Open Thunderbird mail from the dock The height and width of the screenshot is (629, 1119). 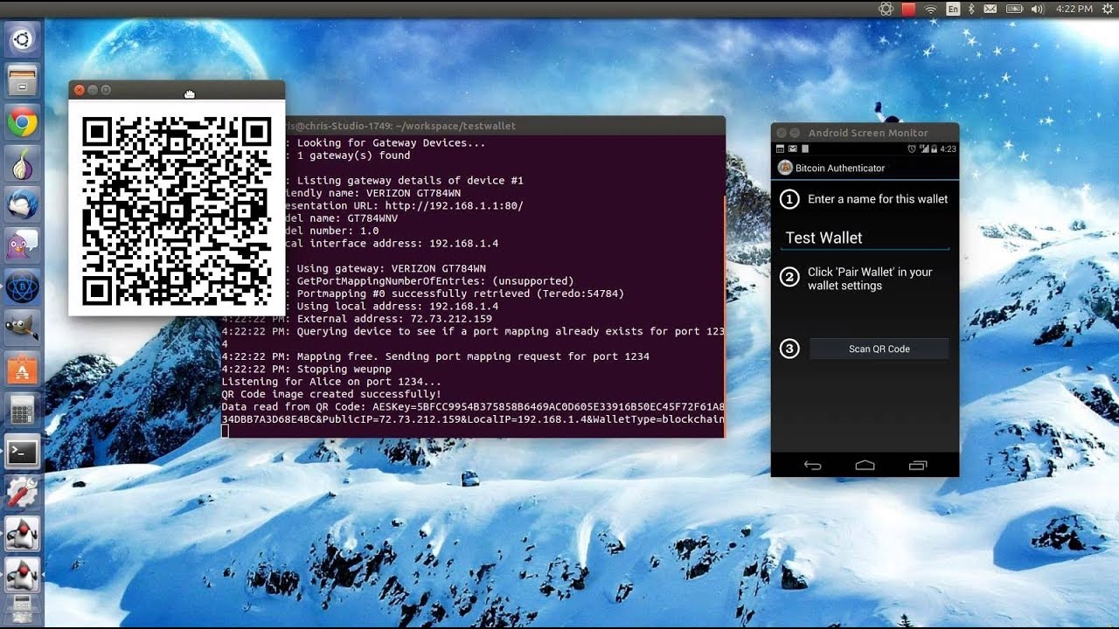click(22, 205)
